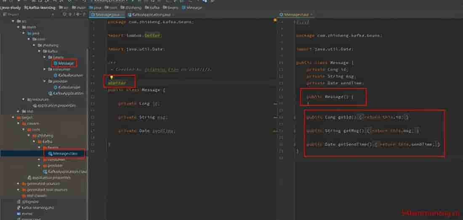Click the application.properties file icon under resources
The width and height of the screenshot is (463, 220).
coord(35,105)
